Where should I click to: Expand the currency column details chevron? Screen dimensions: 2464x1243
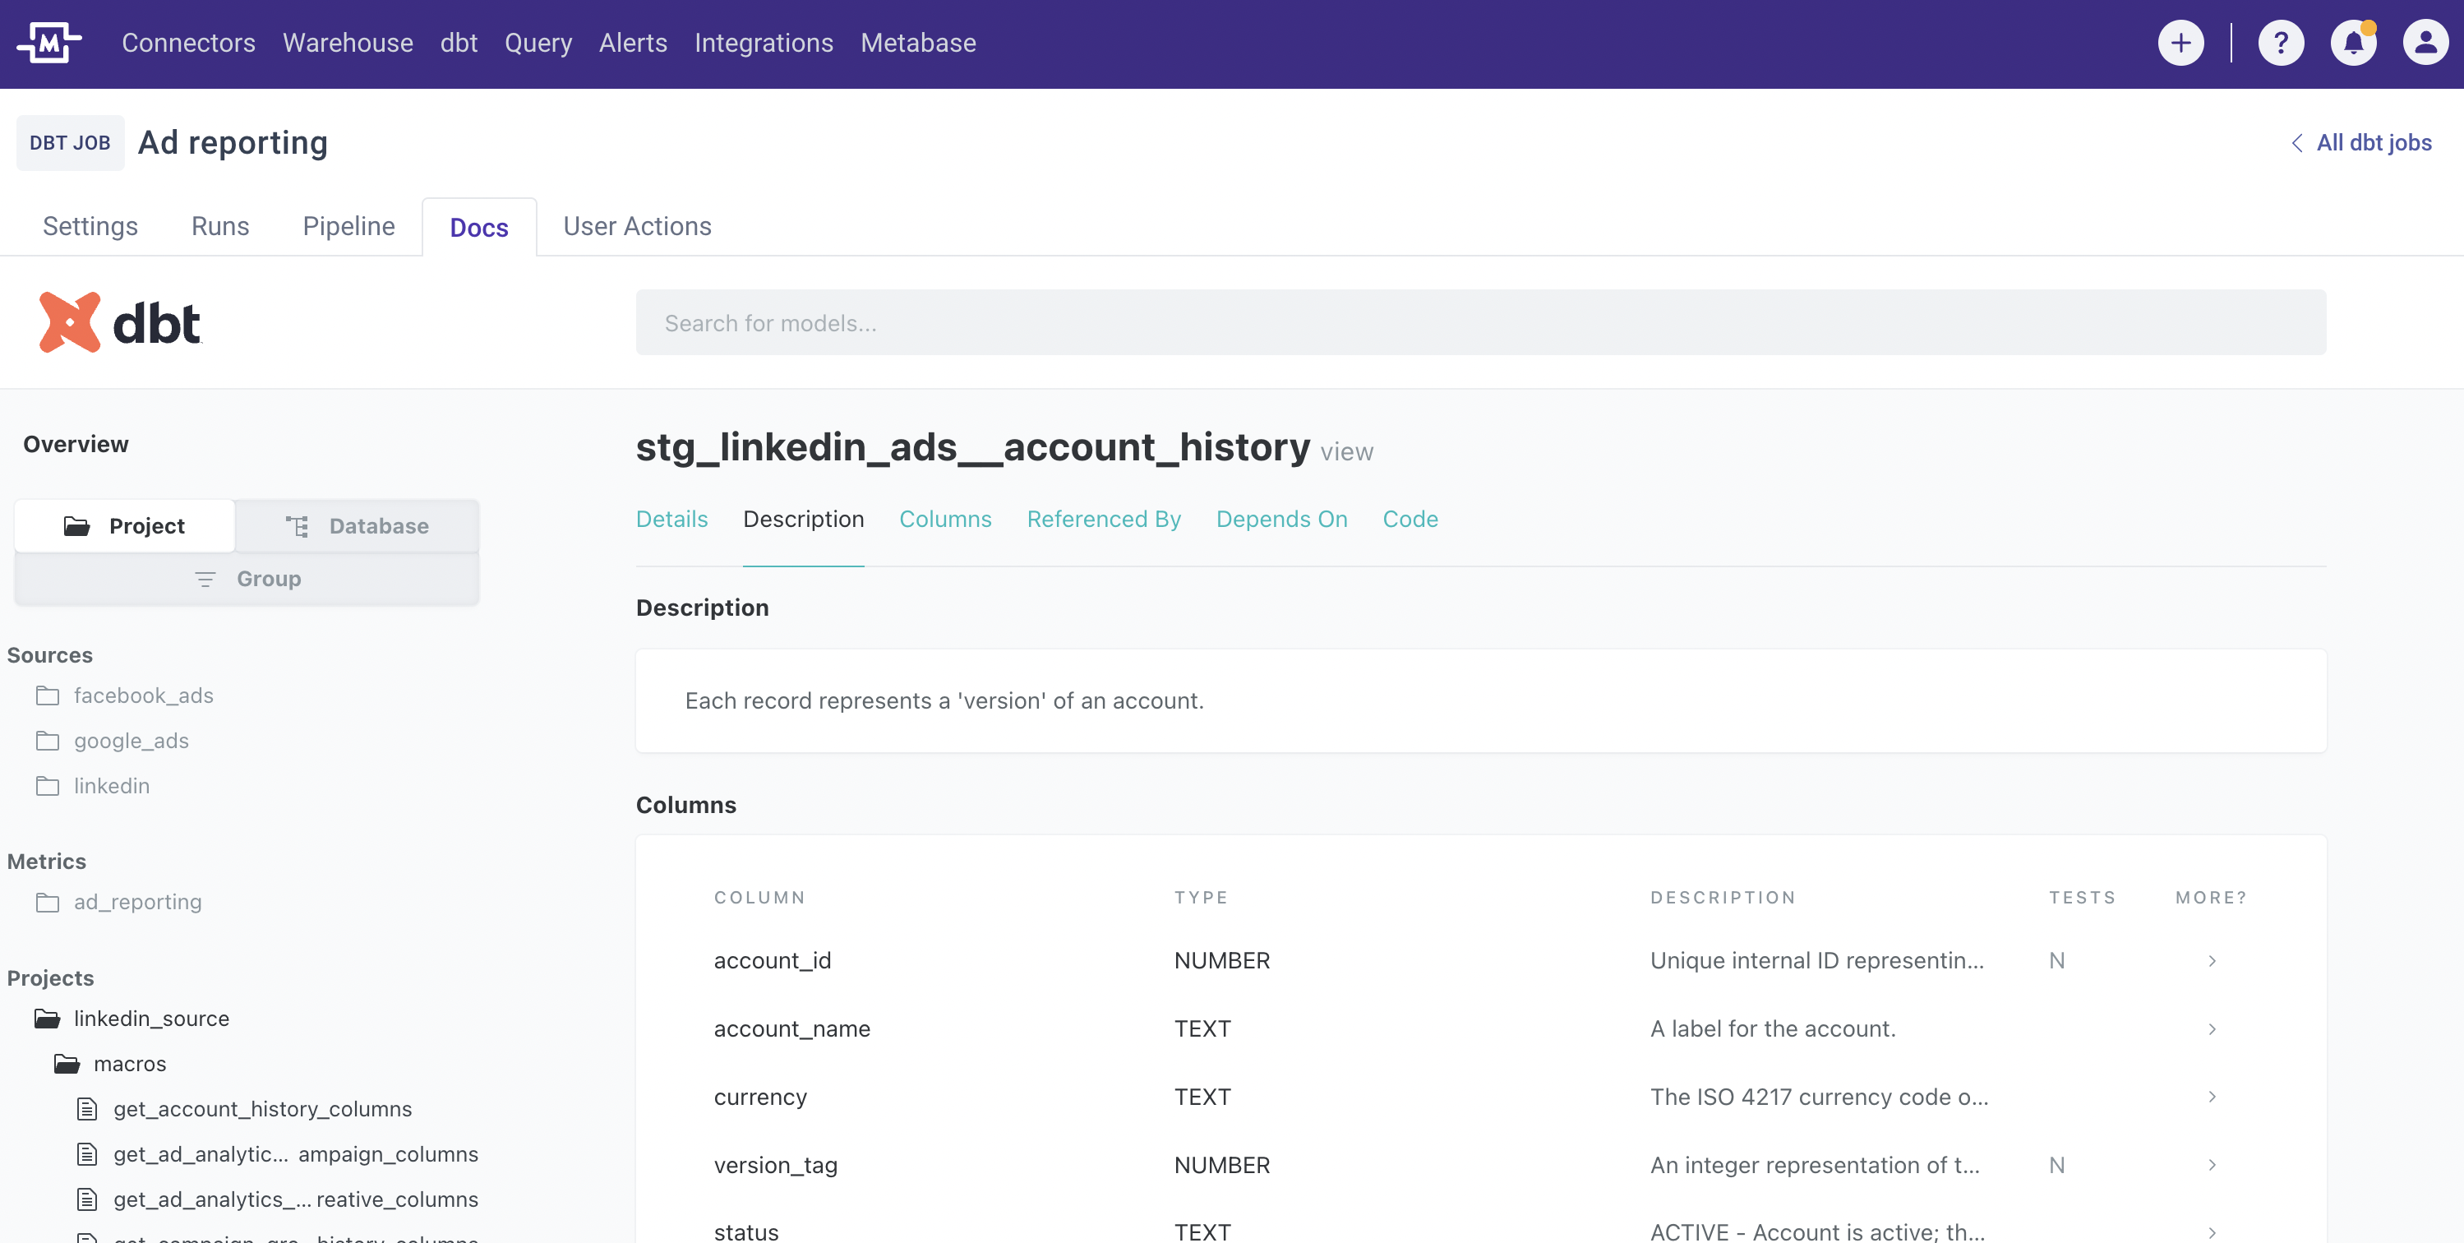2212,1097
